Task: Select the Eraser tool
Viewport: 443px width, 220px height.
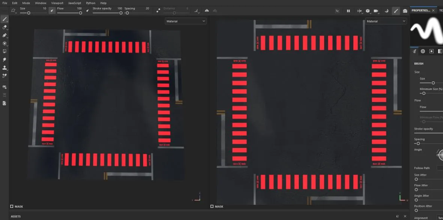Action: coord(4,27)
